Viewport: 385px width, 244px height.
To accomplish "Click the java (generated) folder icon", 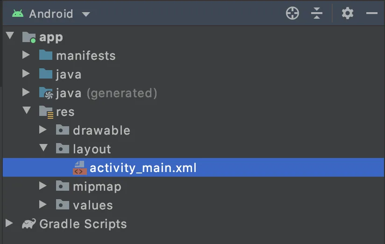I will pos(46,93).
